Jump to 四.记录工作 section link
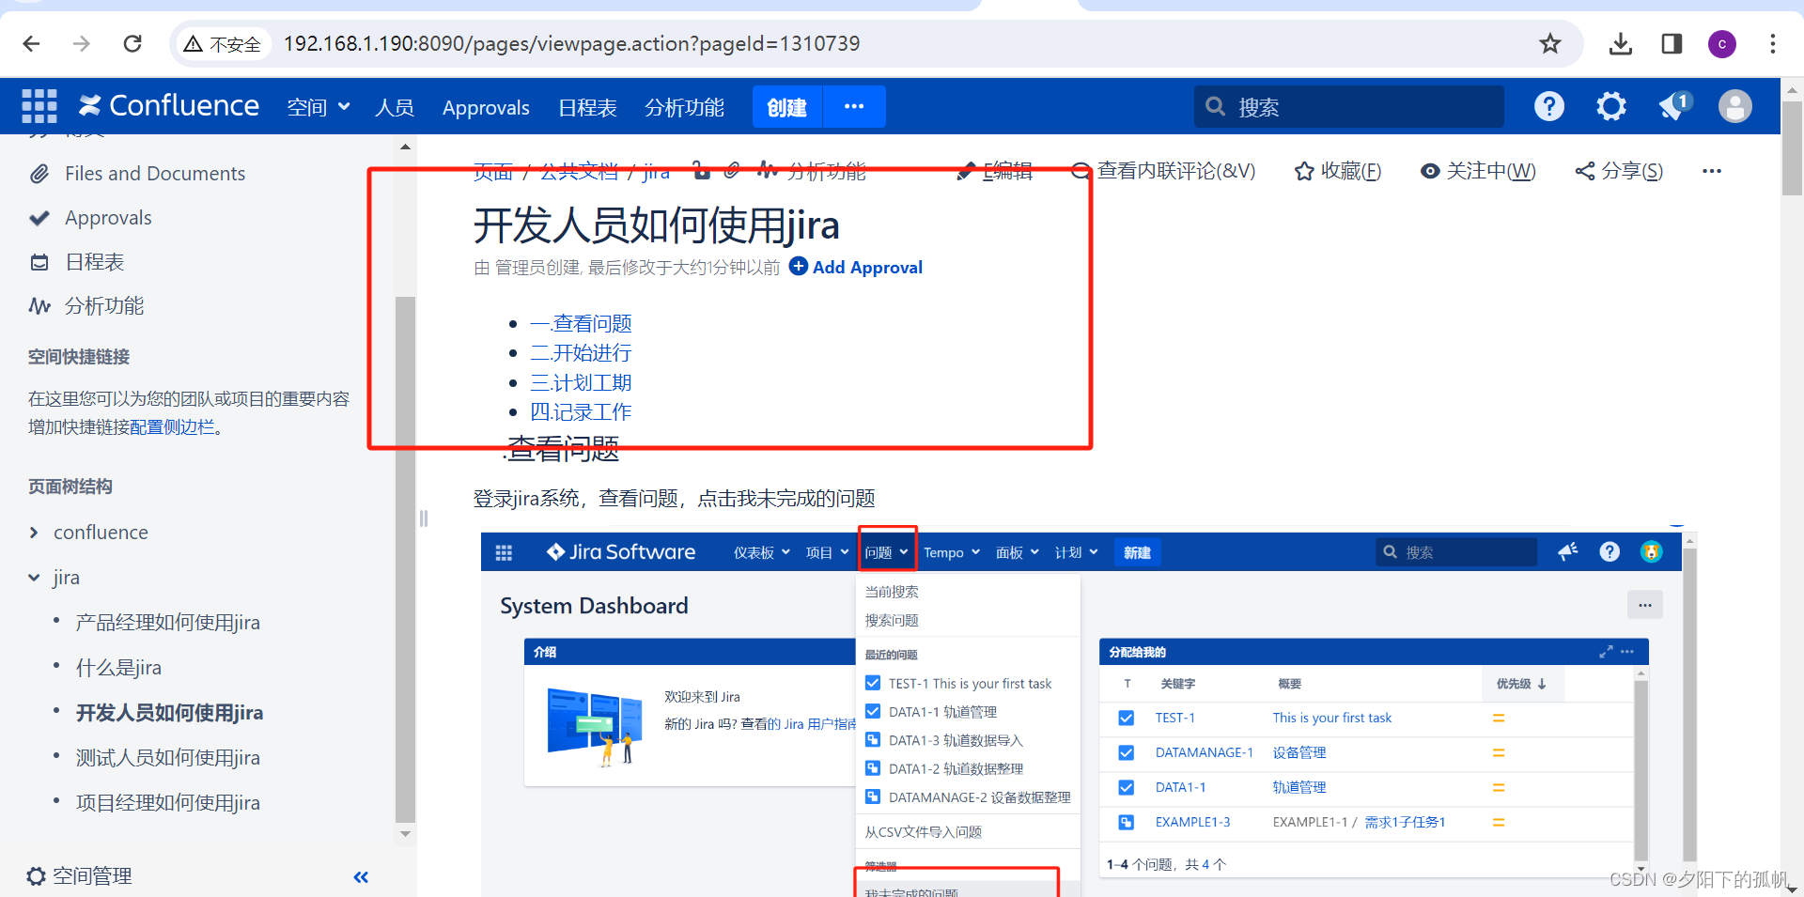 (x=581, y=412)
